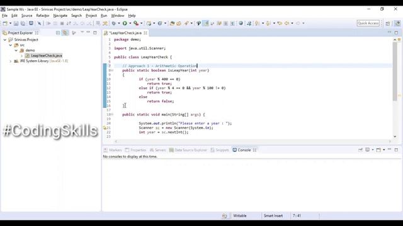Screen dimensions: 403x226
Task: Select the LeapYearCheck.java editor tab
Action: pos(125,33)
